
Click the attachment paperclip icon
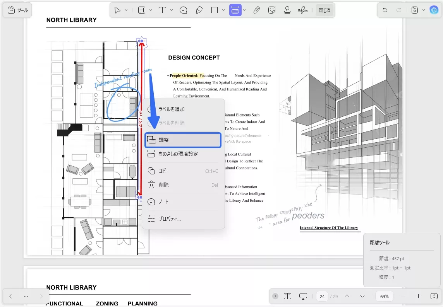(256, 10)
